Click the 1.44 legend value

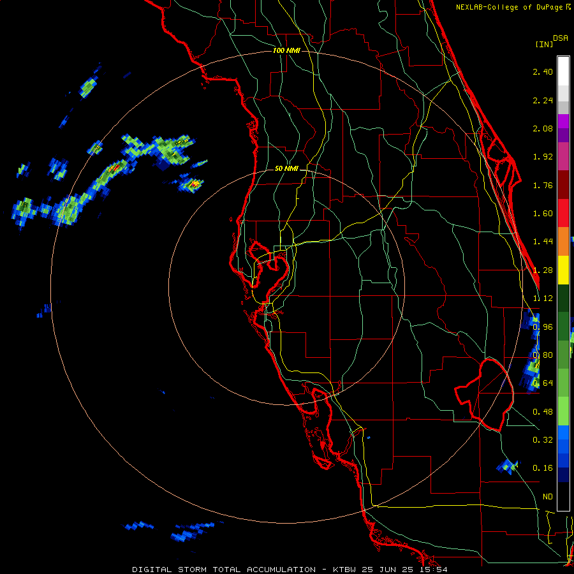[x=543, y=241]
